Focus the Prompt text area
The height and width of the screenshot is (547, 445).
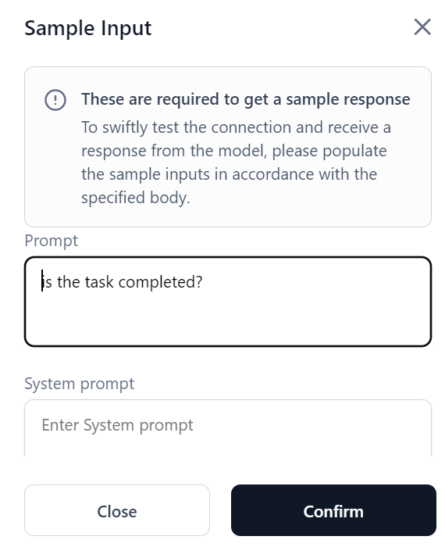(x=228, y=302)
